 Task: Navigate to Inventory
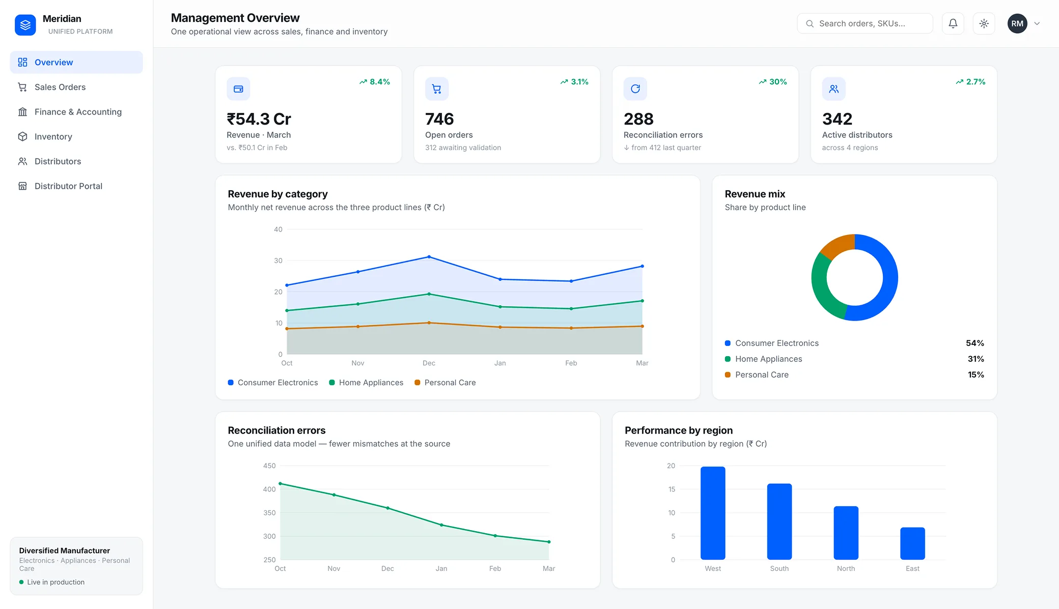[x=76, y=136]
